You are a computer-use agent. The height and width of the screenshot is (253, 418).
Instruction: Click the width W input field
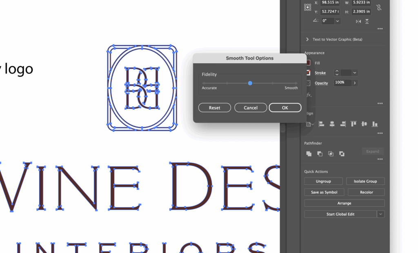coord(361,3)
